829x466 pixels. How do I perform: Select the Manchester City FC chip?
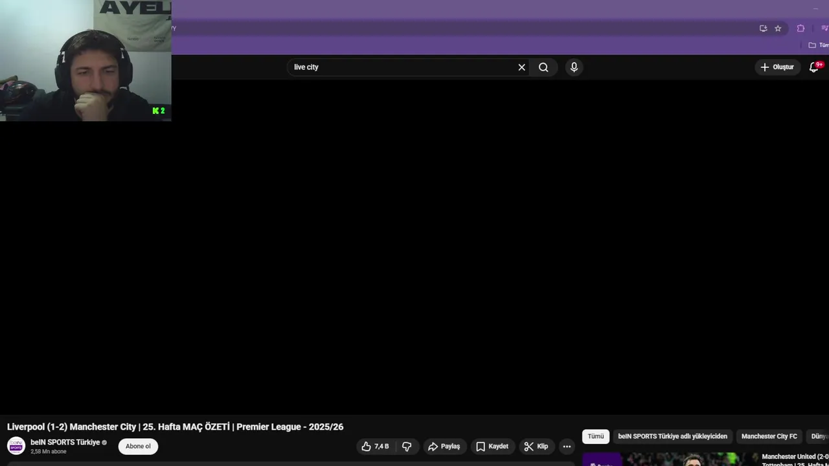(769, 436)
